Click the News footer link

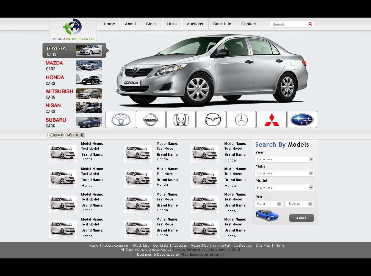click(x=280, y=246)
